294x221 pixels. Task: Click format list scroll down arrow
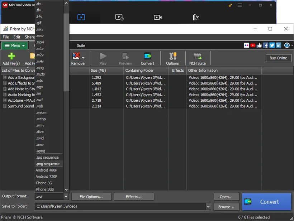66,190
